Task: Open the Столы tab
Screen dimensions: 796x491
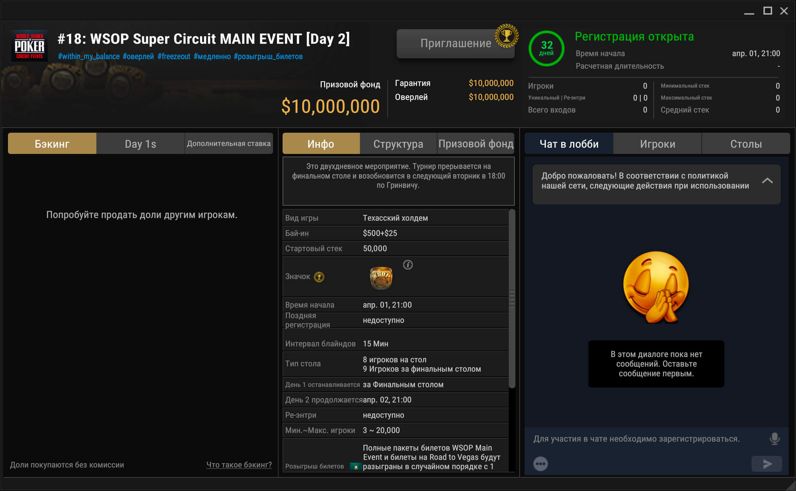Action: [746, 144]
